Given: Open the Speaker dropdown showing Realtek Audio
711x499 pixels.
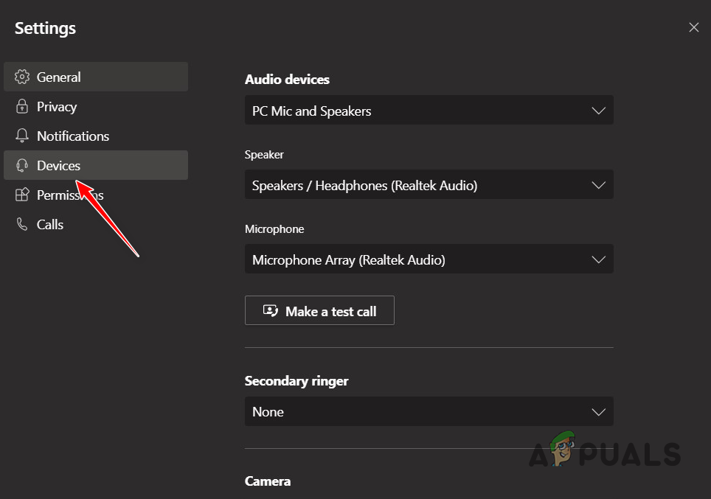Looking at the screenshot, I should (429, 184).
